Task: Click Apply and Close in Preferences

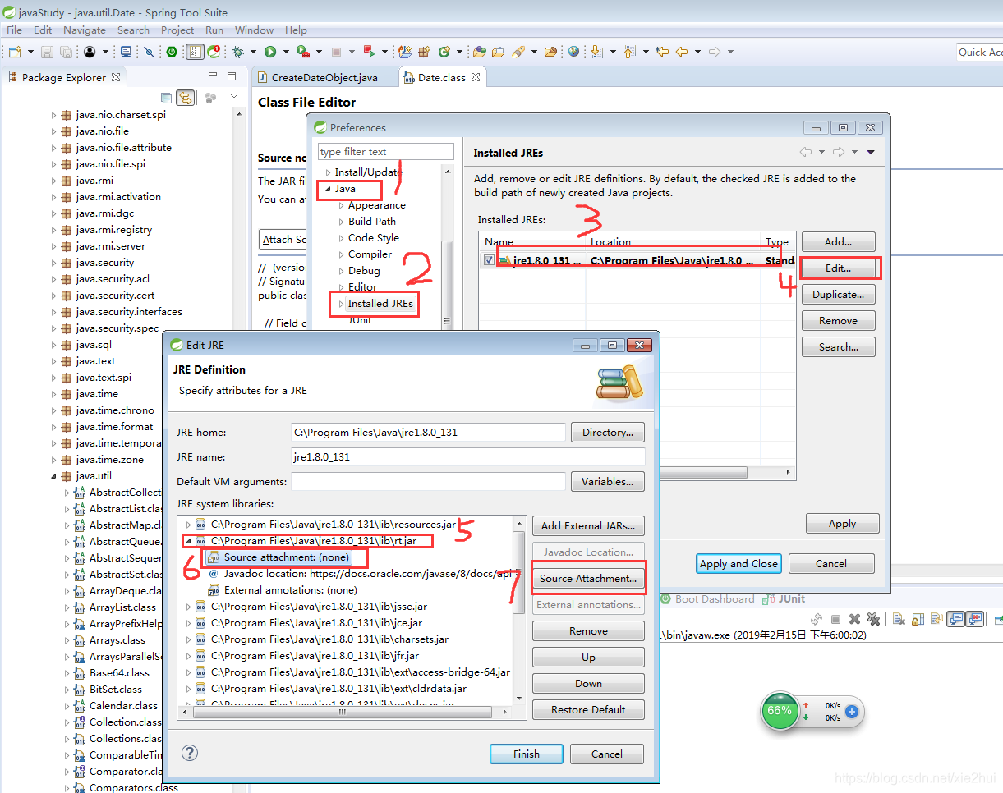Action: (x=738, y=564)
